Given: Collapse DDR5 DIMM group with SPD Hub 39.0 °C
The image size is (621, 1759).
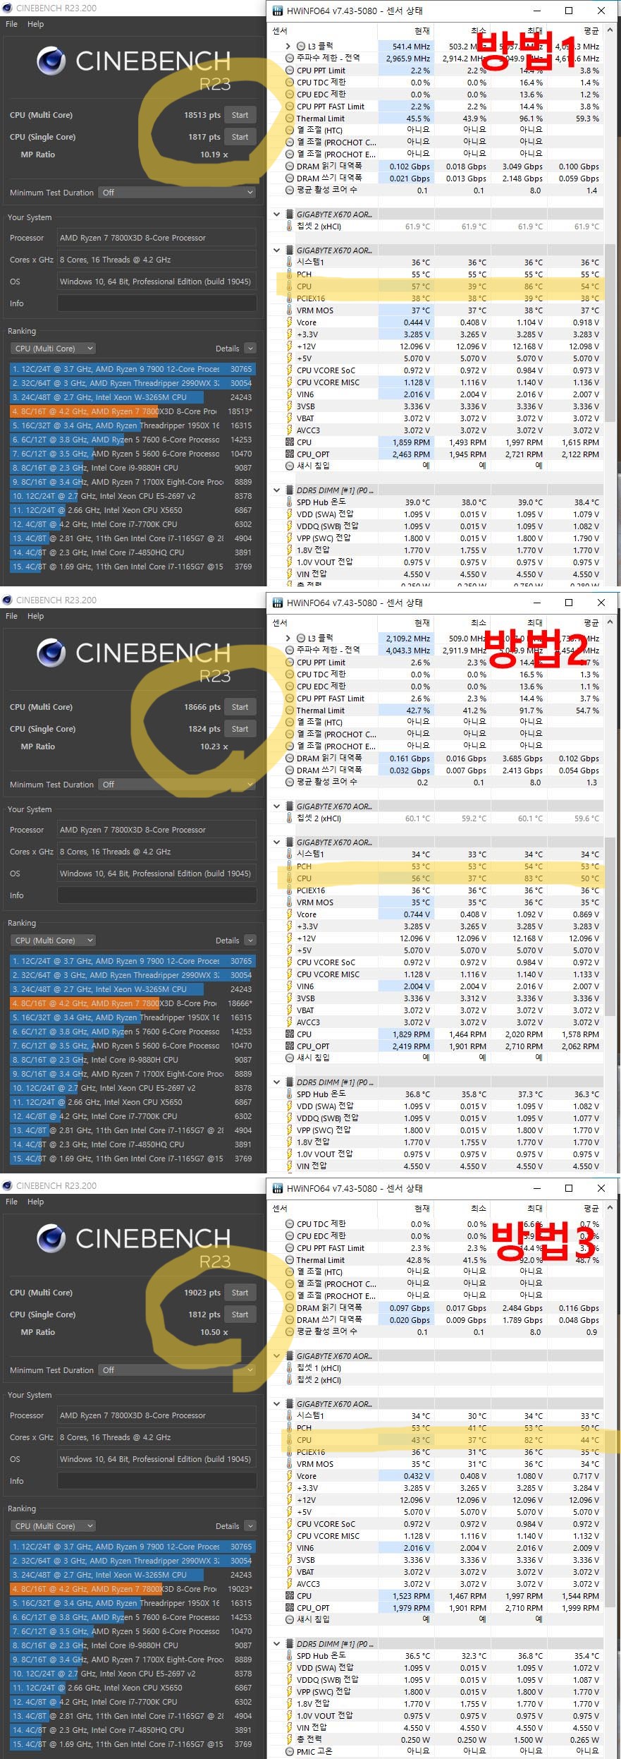Looking at the screenshot, I should point(277,490).
